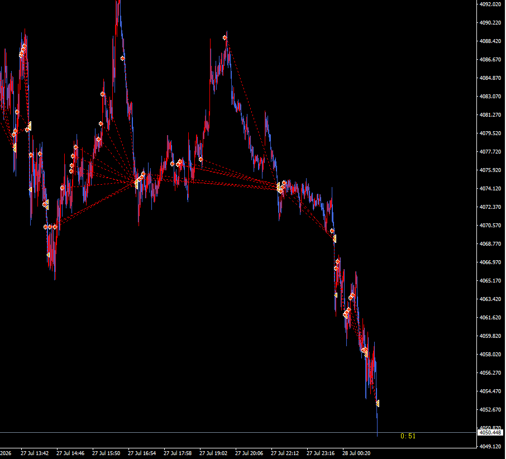The height and width of the screenshot is (459, 506).
Task: Select the 4072.370 price level
Action: 490,207
